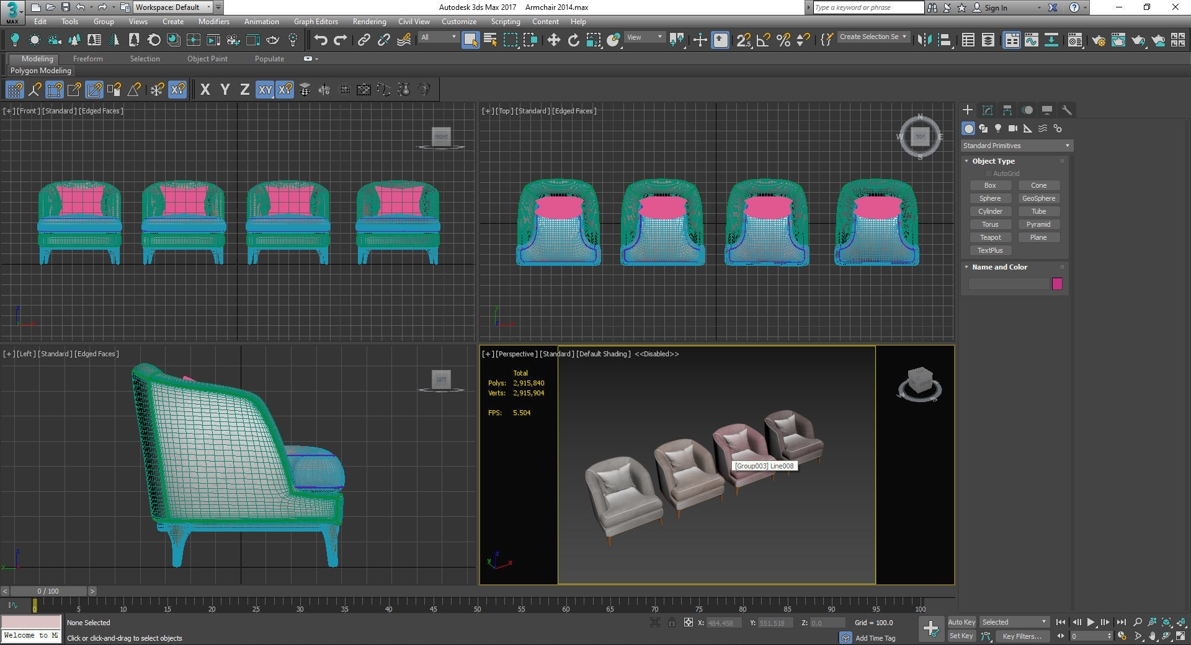The image size is (1191, 645).
Task: Open the Display panel tab icon
Action: click(1047, 110)
